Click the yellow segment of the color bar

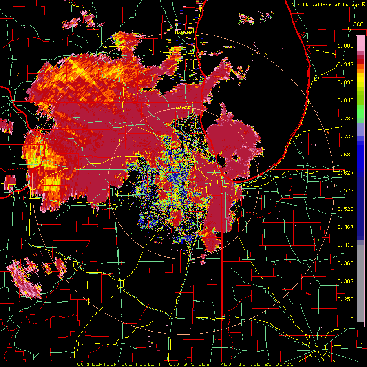[360, 80]
